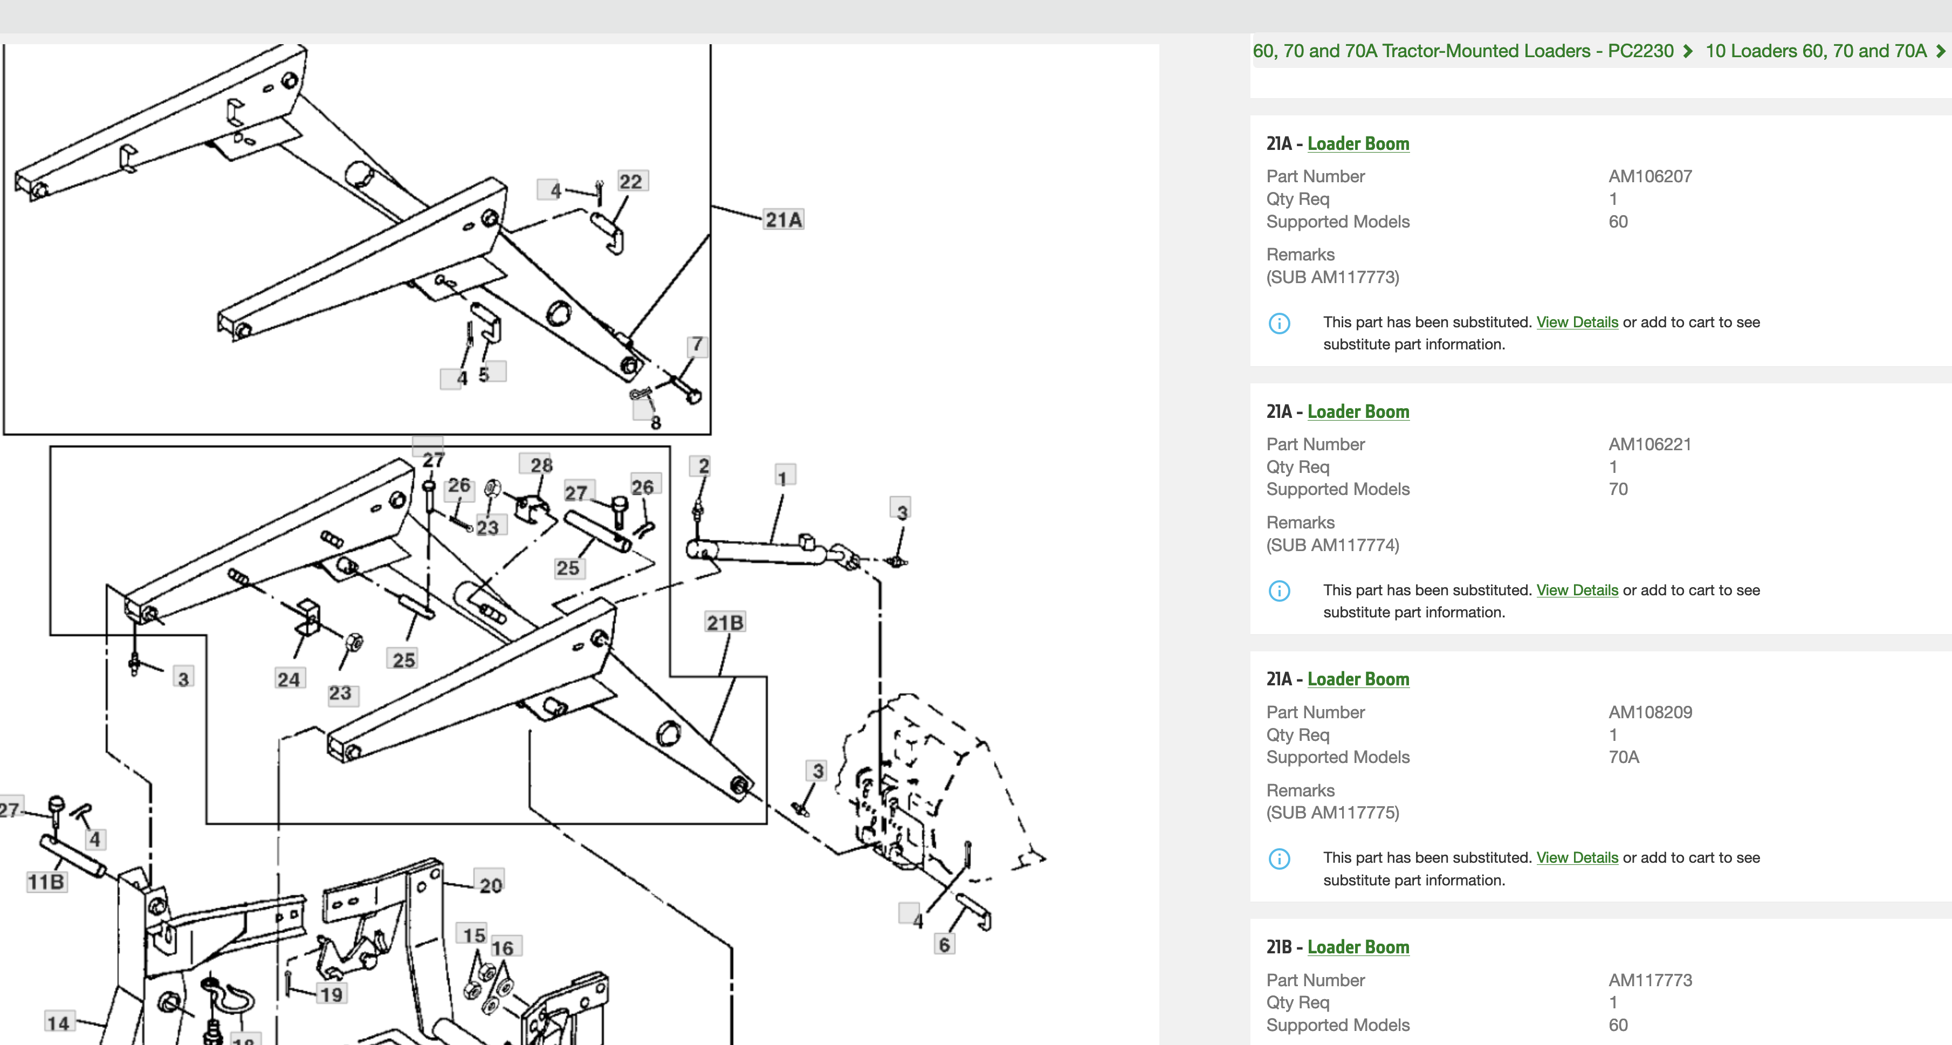Click View Details for substituted AM106207
The width and height of the screenshot is (1952, 1045).
[x=1577, y=322]
